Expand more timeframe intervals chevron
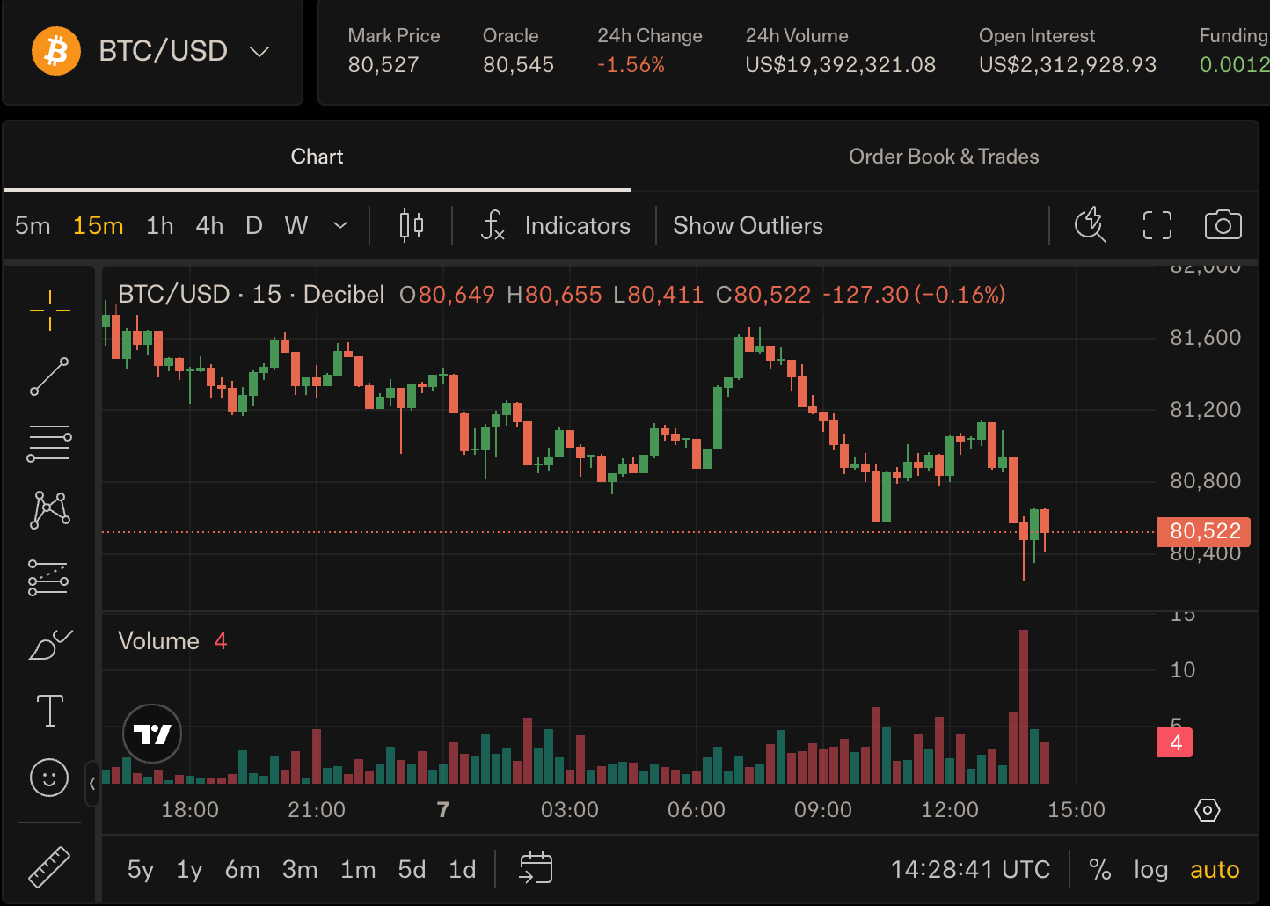 (340, 226)
